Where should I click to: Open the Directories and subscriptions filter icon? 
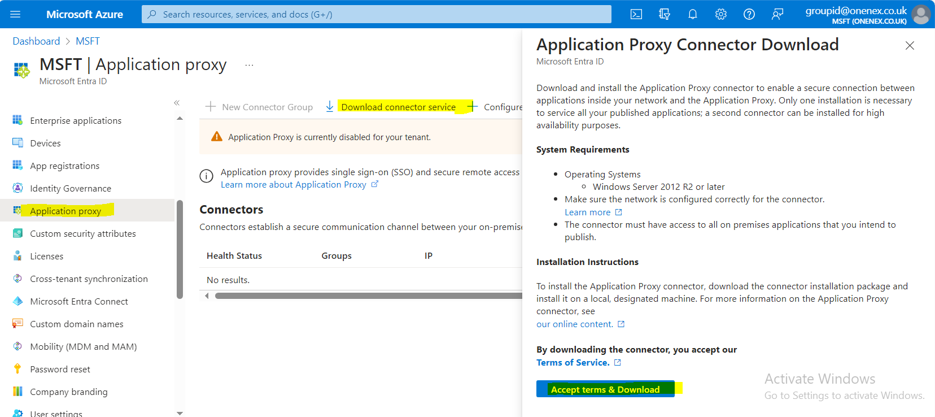pos(665,14)
